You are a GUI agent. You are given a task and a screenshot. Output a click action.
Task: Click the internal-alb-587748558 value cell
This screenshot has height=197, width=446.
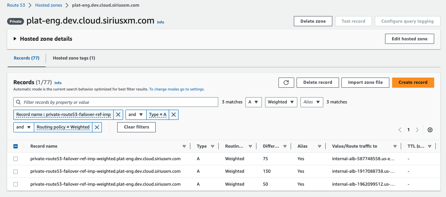coord(363,159)
